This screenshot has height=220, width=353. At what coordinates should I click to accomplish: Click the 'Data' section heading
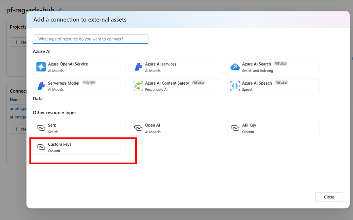(x=37, y=98)
